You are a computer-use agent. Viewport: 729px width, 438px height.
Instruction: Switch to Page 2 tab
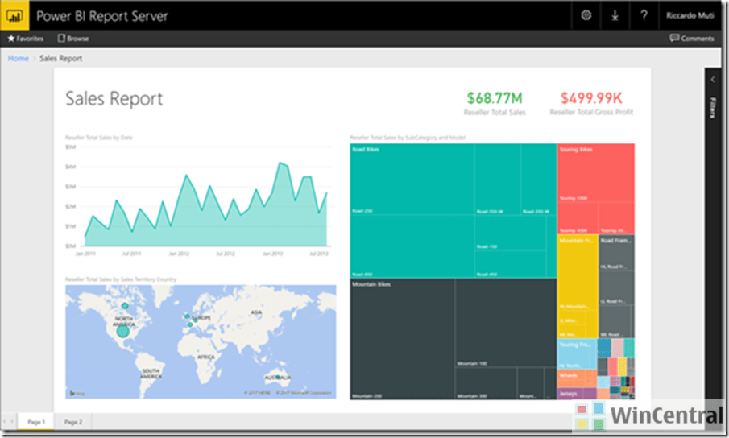coord(73,422)
